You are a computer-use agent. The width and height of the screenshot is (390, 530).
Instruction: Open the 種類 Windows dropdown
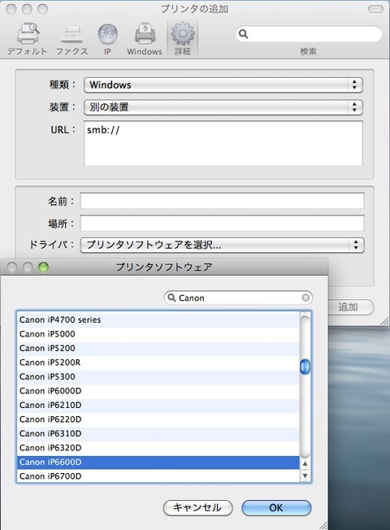click(223, 85)
